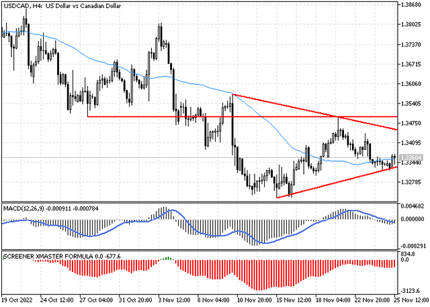This screenshot has width=430, height=307.
Task: Select the ascending red support trendline
Action: point(337,182)
